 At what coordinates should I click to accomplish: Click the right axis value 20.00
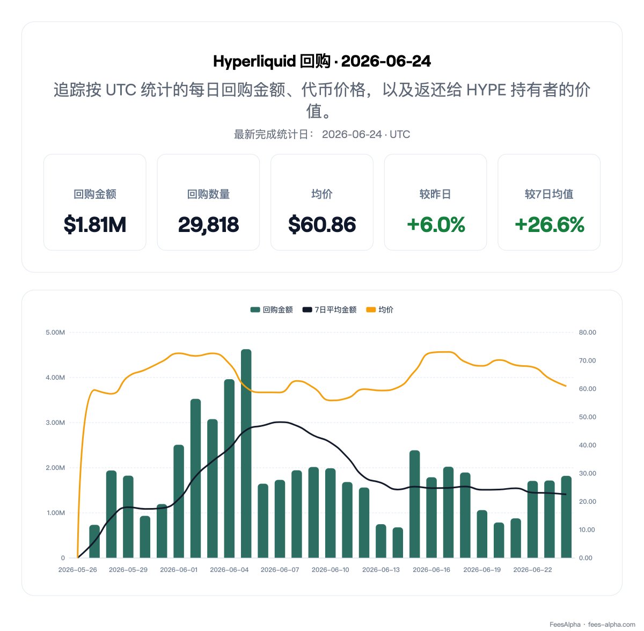point(588,502)
